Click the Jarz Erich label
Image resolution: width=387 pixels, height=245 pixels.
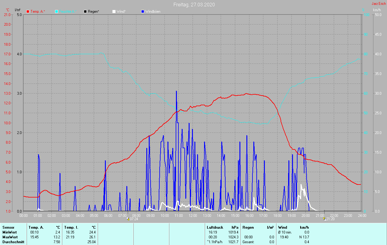pos(378,4)
